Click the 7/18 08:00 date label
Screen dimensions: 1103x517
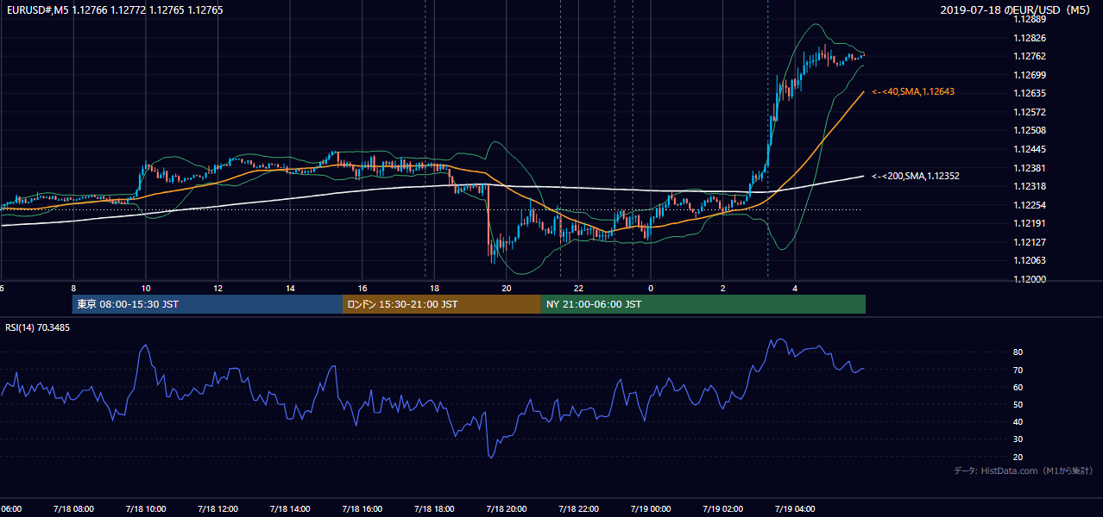pyautogui.click(x=72, y=509)
